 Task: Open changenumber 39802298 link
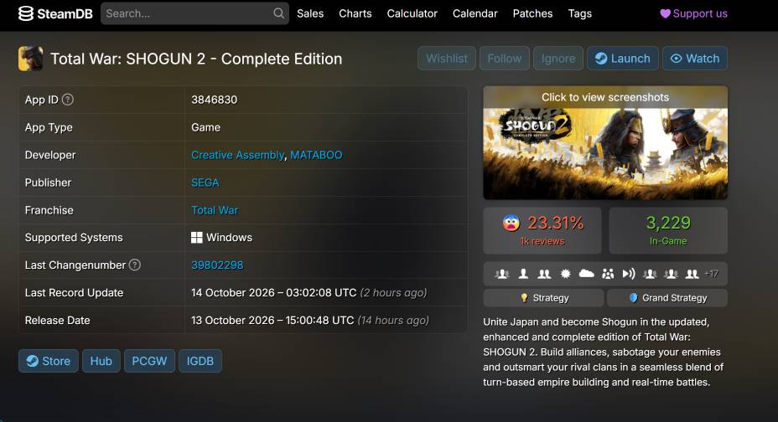(x=217, y=265)
